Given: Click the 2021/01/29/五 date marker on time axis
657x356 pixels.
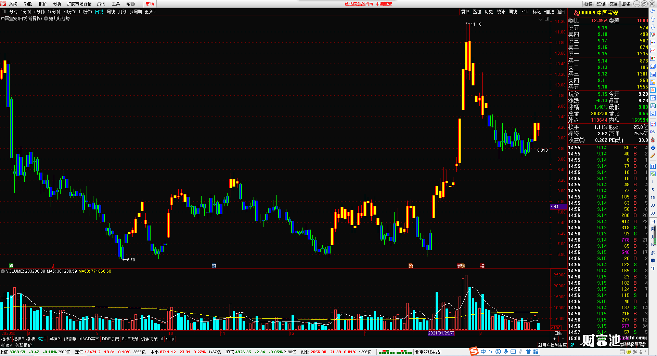Looking at the screenshot, I should coord(441,333).
